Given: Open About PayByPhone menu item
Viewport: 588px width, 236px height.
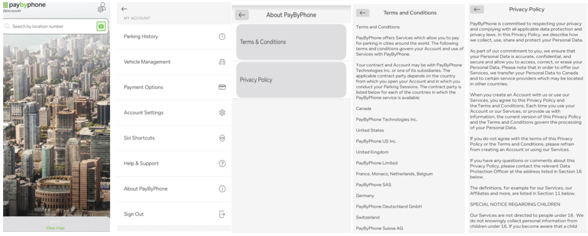Looking at the screenshot, I should click(174, 189).
